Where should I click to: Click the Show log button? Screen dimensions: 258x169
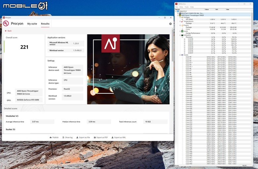coord(67,137)
